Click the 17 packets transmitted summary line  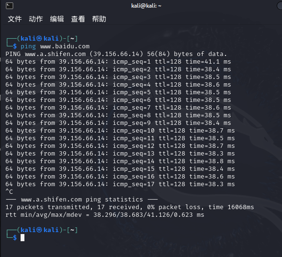[130, 207]
